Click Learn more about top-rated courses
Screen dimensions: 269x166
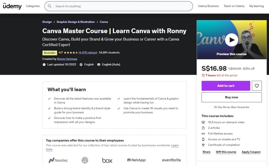[175, 145]
